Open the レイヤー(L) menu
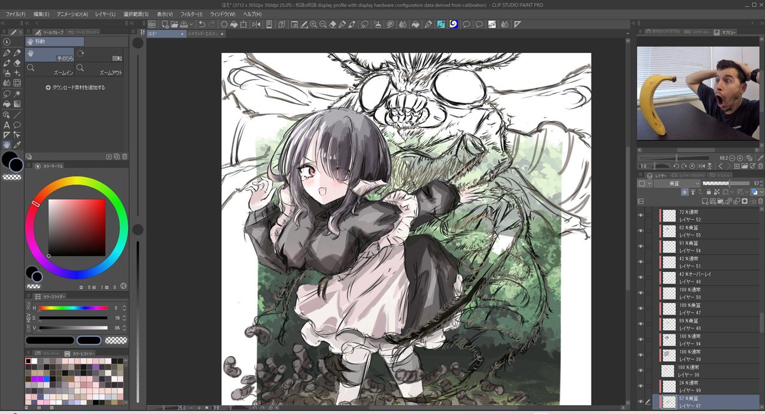The image size is (765, 414). (106, 14)
